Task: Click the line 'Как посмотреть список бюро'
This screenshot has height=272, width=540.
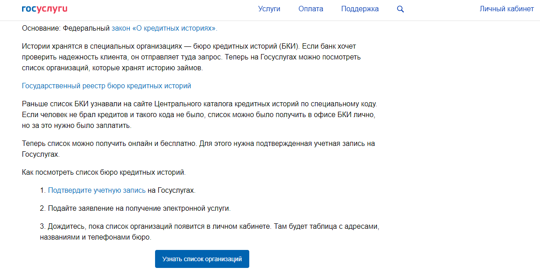Action: coord(104,172)
